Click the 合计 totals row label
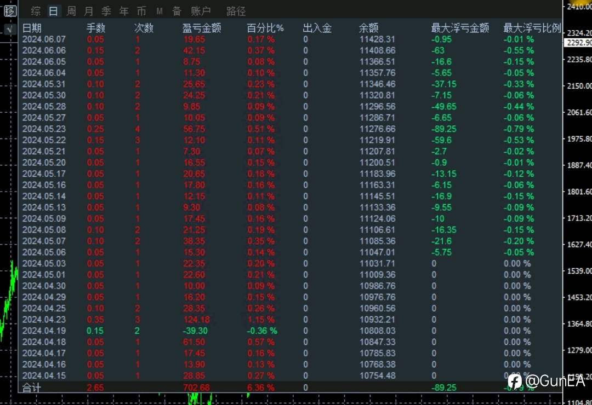The height and width of the screenshot is (405, 592). [32, 387]
